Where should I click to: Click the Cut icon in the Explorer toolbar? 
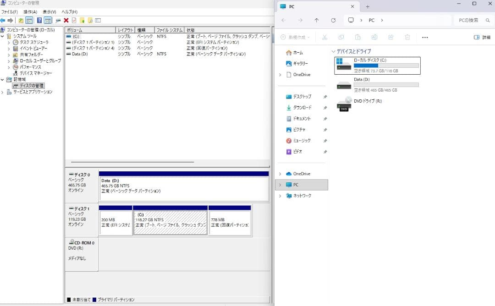(325, 37)
